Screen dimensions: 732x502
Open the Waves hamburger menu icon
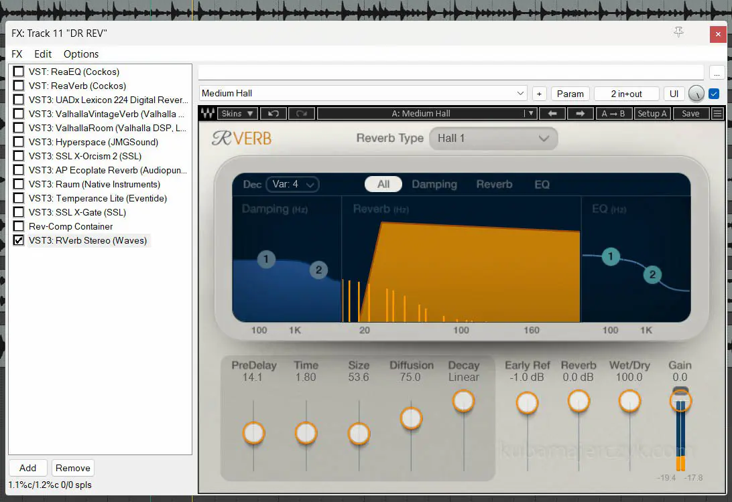[x=717, y=114]
